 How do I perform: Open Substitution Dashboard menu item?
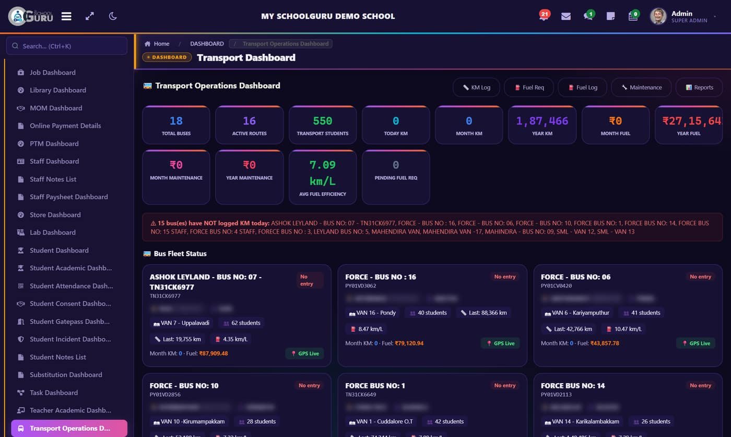(x=69, y=375)
